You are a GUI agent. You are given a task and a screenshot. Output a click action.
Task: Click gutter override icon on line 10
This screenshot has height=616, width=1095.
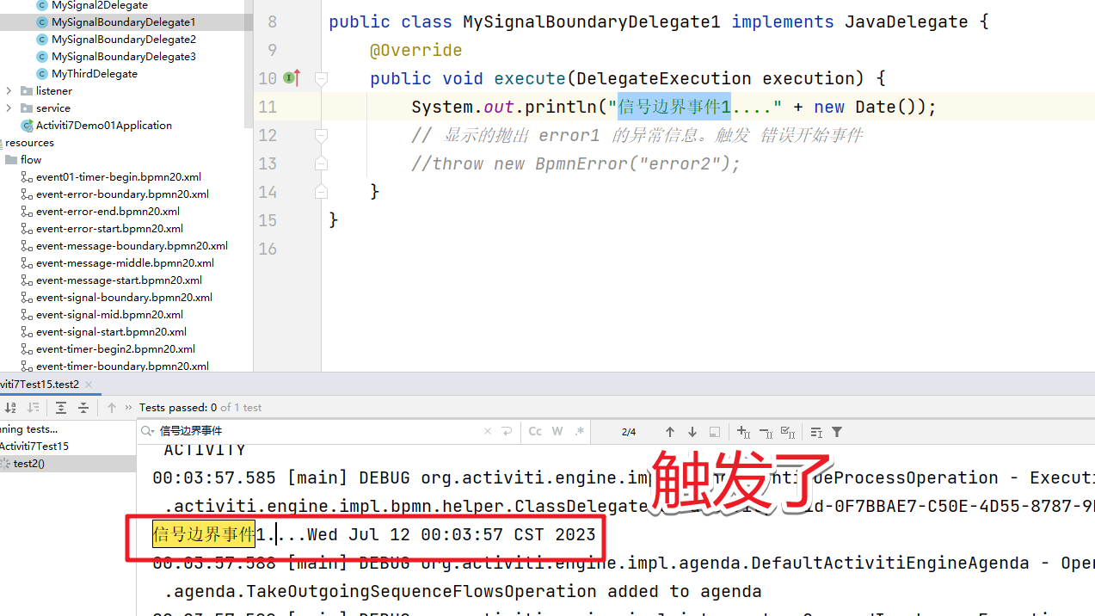click(x=292, y=78)
